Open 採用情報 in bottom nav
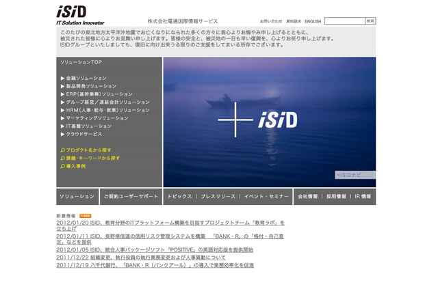Image resolution: width=438 pixels, height=291 pixels. tap(336, 197)
